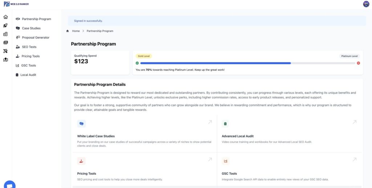This screenshot has width=372, height=188.
Task: Open arrow on Advanced Local Audit card
Action: click(x=355, y=122)
